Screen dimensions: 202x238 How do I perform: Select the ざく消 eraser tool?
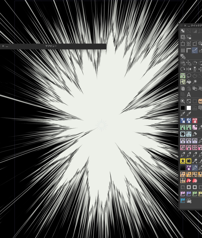coord(189,121)
